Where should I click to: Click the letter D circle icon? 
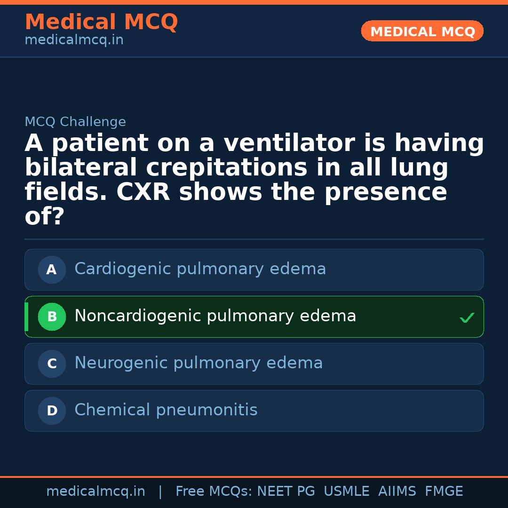point(52,411)
